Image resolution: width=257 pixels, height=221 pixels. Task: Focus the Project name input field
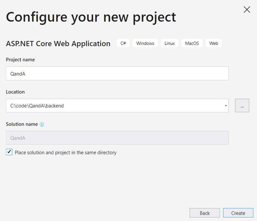[117, 74]
